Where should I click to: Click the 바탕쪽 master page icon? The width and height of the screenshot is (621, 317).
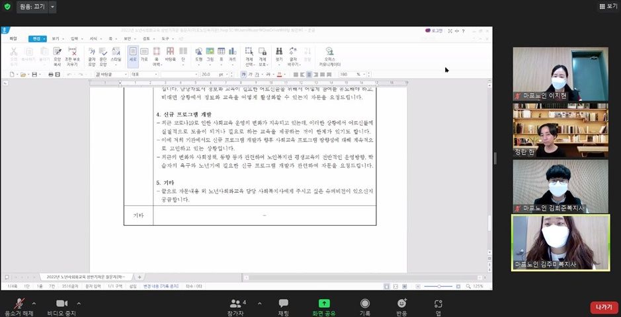coord(170,53)
